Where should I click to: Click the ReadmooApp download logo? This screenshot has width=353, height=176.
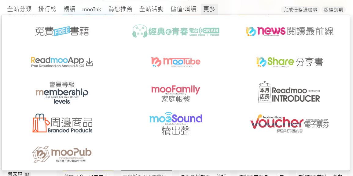pos(62,62)
